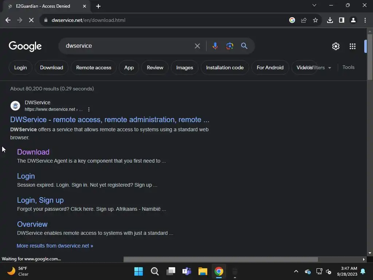The width and height of the screenshot is (373, 280).
Task: Open Chrome profile icon
Action: pos(353,20)
